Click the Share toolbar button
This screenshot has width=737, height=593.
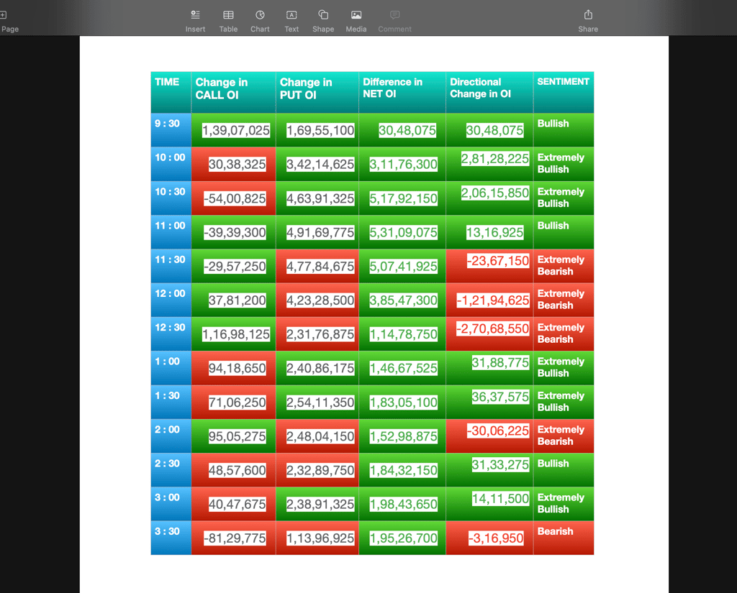[588, 21]
